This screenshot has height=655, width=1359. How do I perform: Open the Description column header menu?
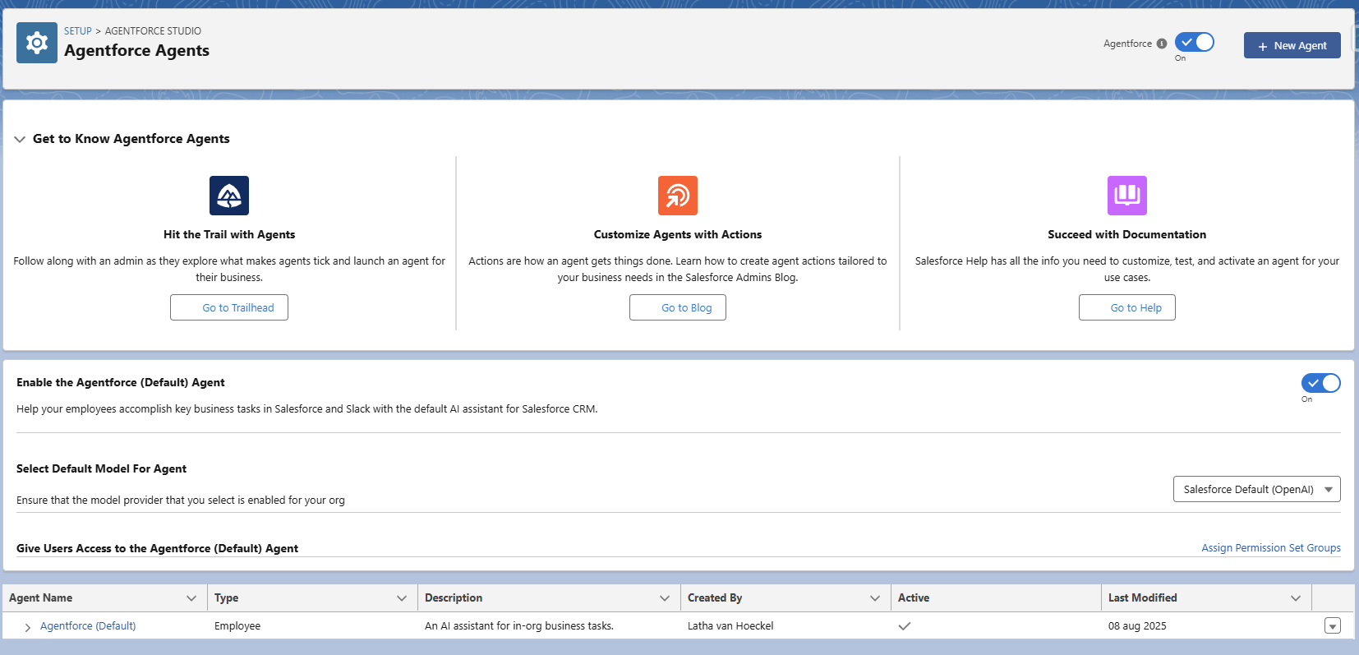tap(665, 598)
